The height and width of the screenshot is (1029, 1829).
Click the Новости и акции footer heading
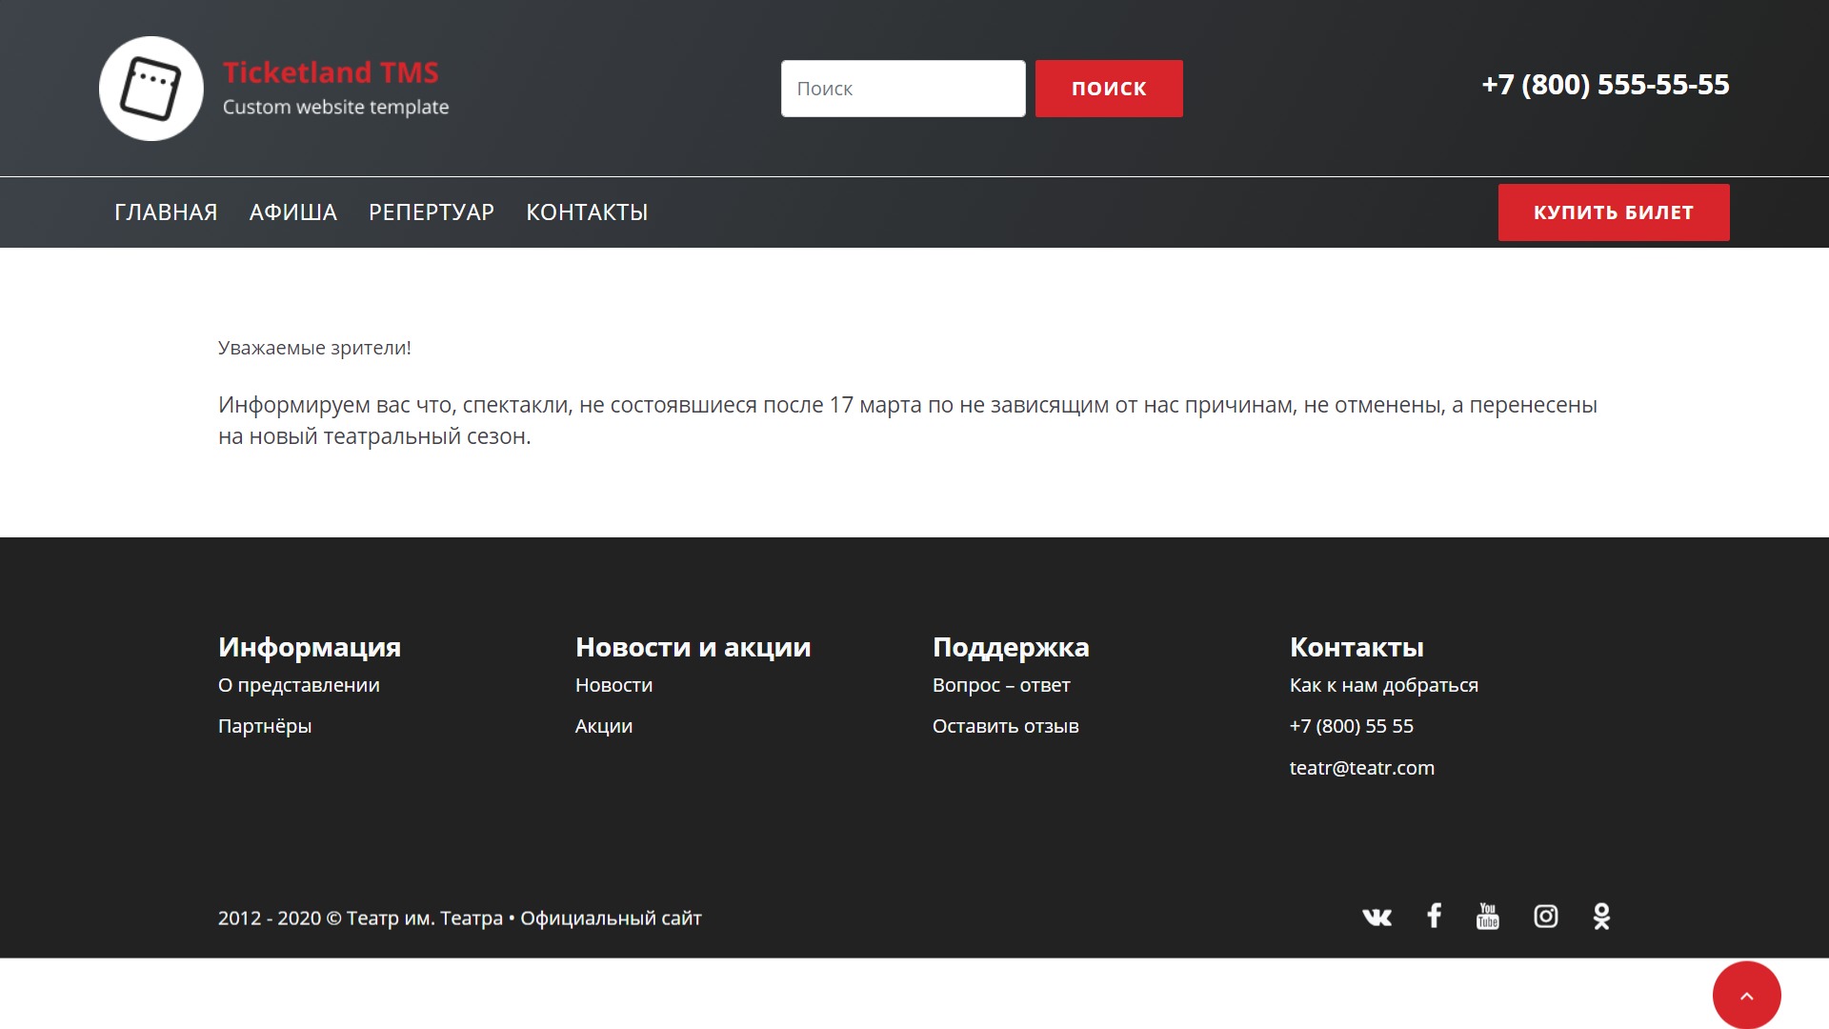pos(693,647)
